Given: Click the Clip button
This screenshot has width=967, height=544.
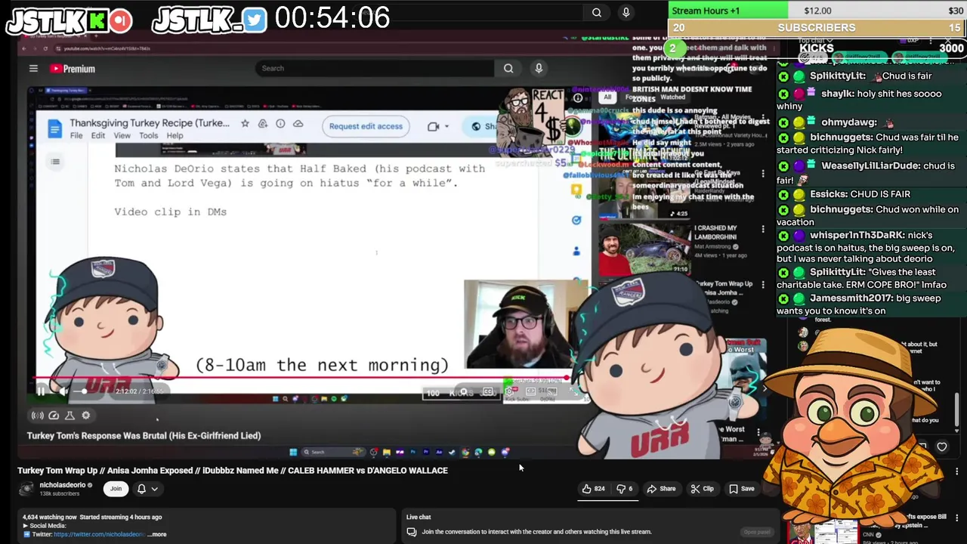Looking at the screenshot, I should pos(702,489).
